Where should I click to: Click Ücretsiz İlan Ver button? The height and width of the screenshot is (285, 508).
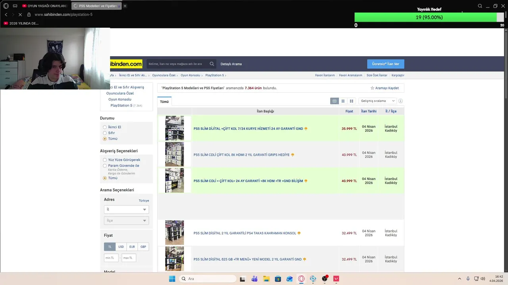(386, 64)
